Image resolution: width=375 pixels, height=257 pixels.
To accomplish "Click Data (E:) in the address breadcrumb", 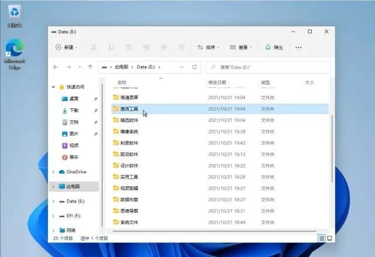I will coord(146,67).
